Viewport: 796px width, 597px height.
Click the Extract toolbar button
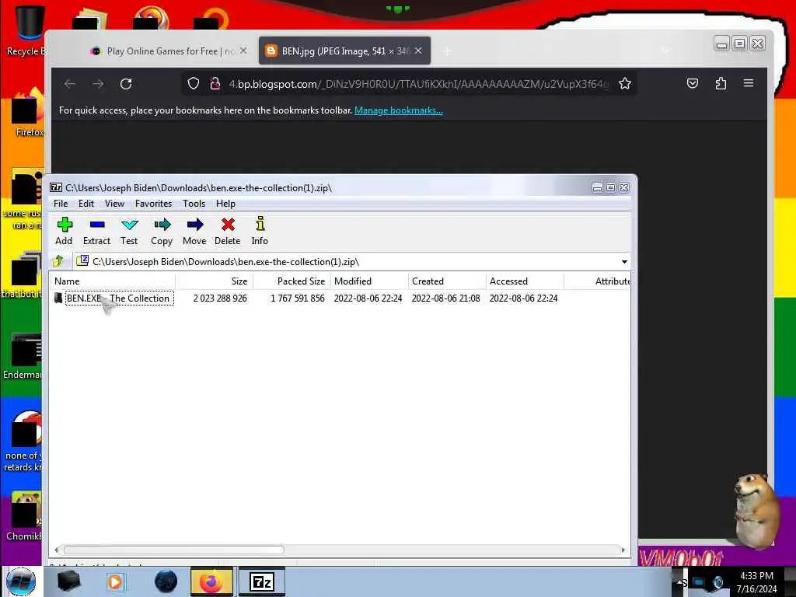(96, 231)
